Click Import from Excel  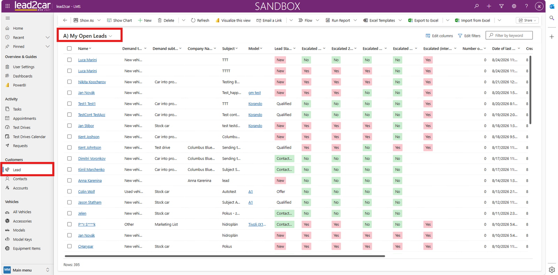coord(473,20)
